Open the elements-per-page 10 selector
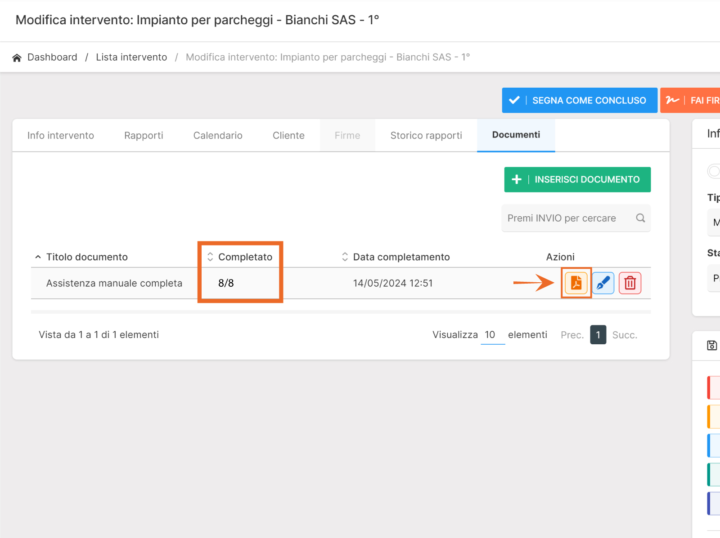The image size is (720, 538). pyautogui.click(x=492, y=335)
